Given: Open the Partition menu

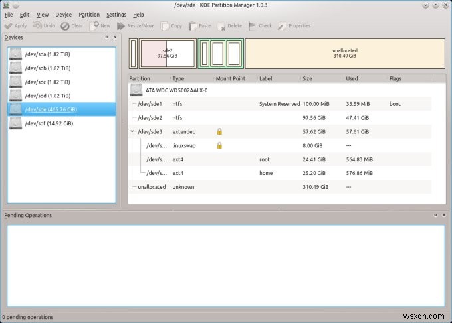Looking at the screenshot, I should click(x=88, y=14).
